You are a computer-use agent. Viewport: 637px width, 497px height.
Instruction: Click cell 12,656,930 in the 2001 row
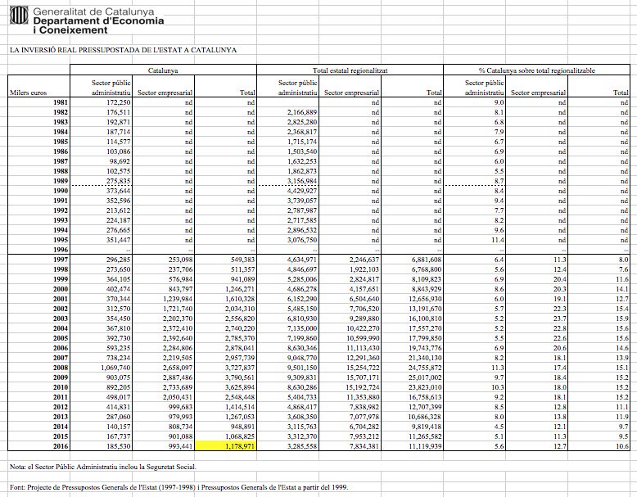pyautogui.click(x=425, y=299)
